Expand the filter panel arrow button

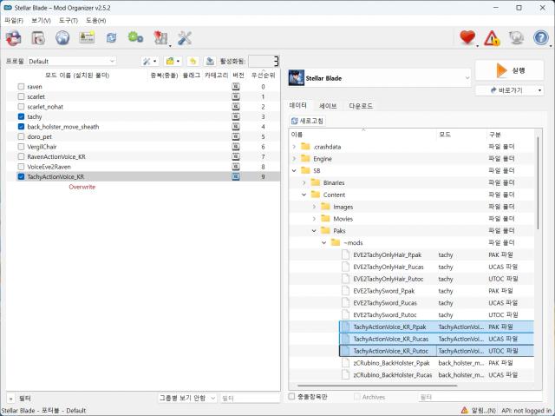click(11, 399)
